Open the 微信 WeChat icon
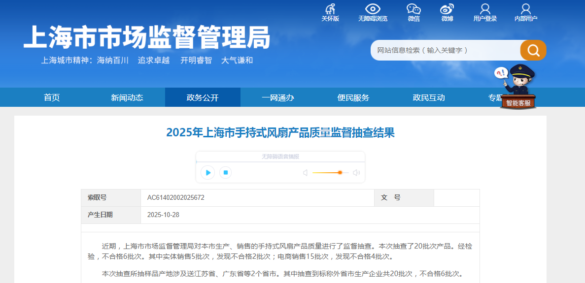The height and width of the screenshot is (283, 585). pos(413,9)
